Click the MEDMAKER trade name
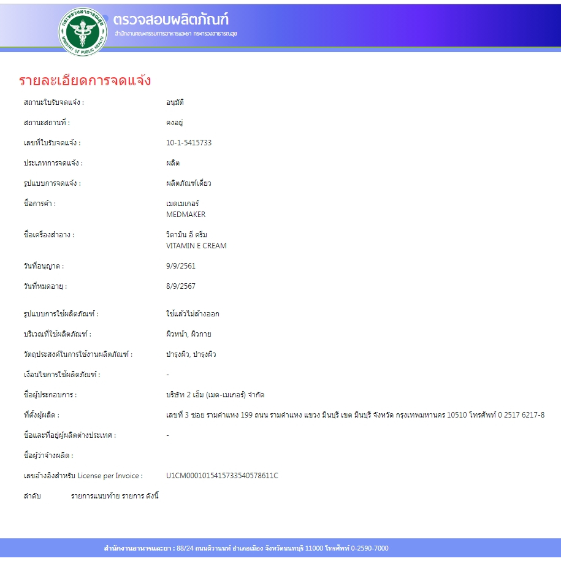The width and height of the screenshot is (561, 561). (x=186, y=215)
